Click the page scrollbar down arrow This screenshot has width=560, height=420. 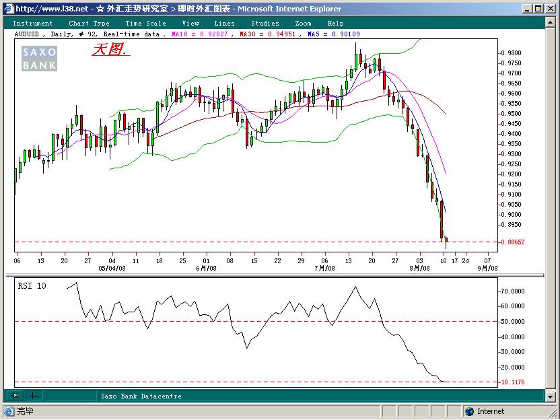point(550,396)
